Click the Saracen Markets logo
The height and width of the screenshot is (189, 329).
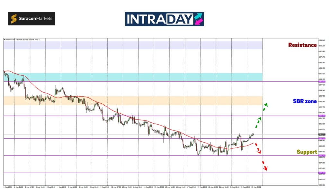[31, 19]
